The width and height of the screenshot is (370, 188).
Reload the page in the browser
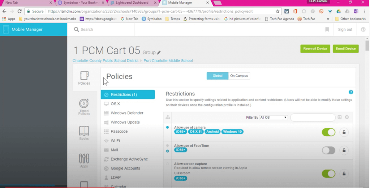click(20, 11)
